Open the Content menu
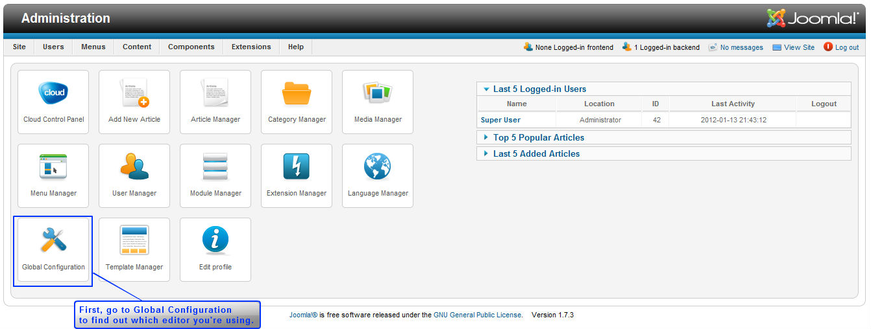871x329 pixels. pos(137,47)
